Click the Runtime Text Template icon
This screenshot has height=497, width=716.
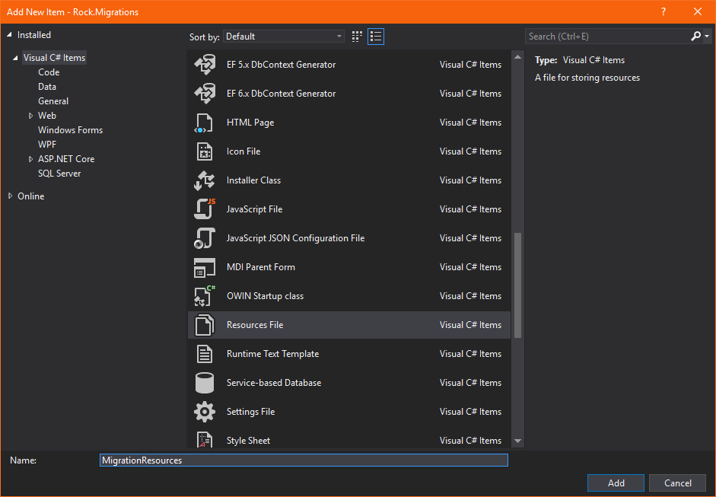click(x=204, y=354)
